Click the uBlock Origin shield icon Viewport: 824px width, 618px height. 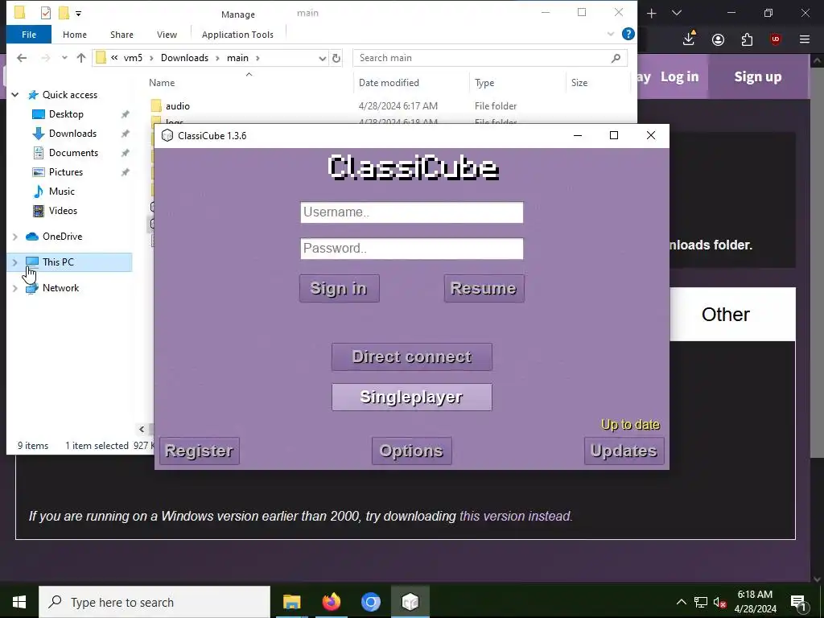775,39
